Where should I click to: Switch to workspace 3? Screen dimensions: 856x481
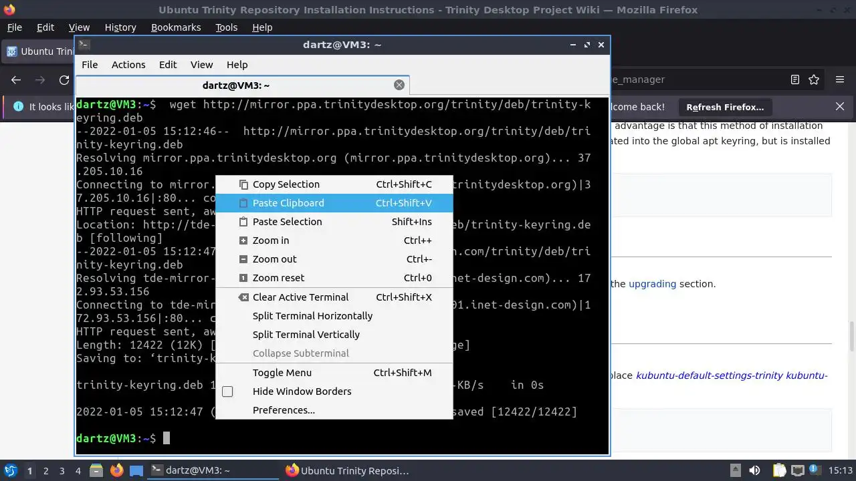(x=62, y=471)
